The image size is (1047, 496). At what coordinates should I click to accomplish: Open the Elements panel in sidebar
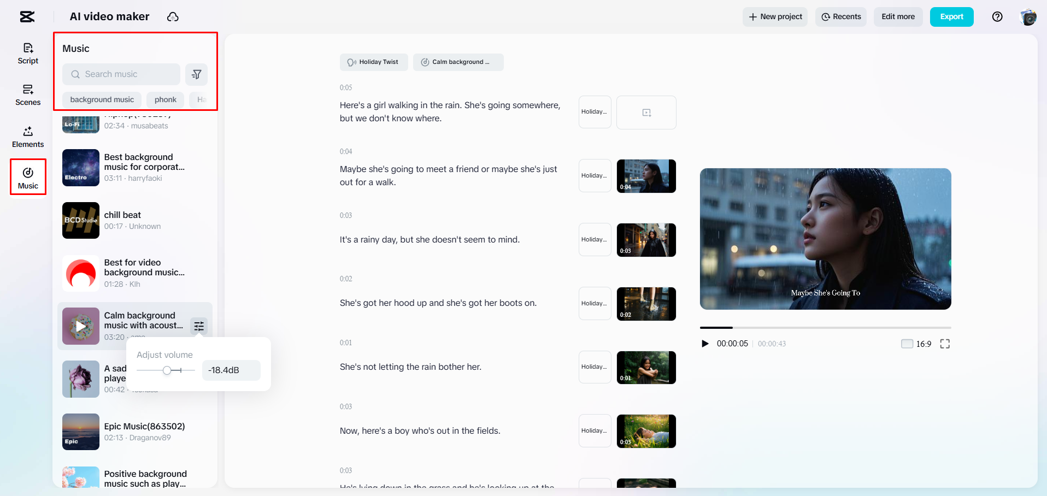click(x=28, y=137)
